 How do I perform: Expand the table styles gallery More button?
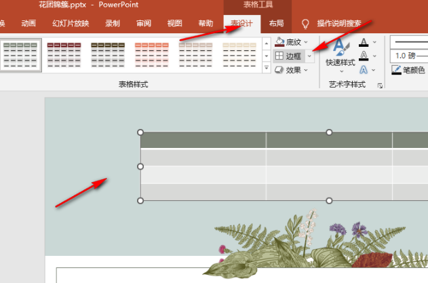pyautogui.click(x=266, y=69)
